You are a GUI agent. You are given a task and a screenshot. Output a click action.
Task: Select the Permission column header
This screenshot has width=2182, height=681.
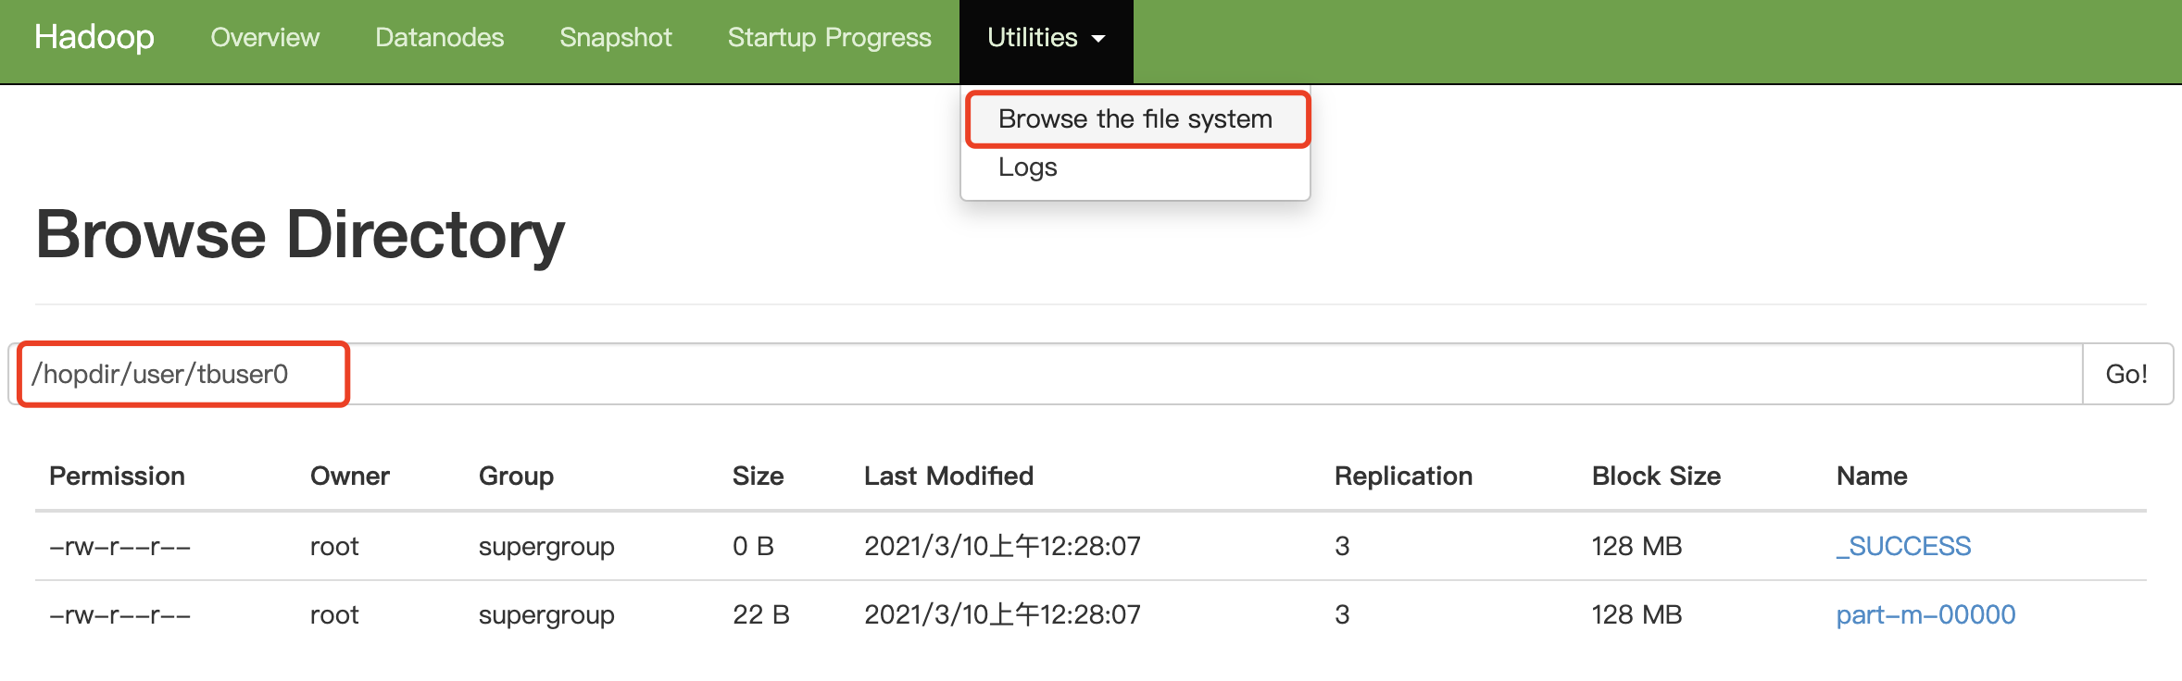coord(117,476)
